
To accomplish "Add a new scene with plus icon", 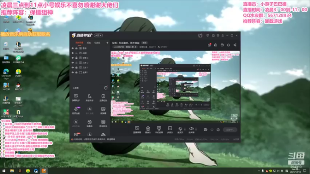I will tap(107, 43).
